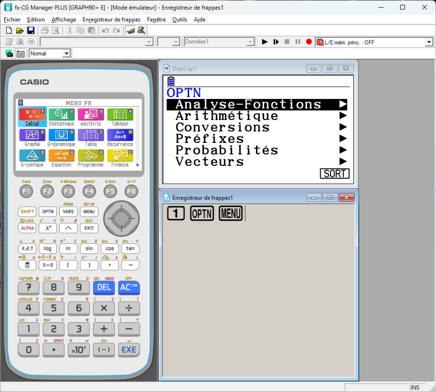Open the Outils menu
The width and height of the screenshot is (436, 392).
[179, 19]
